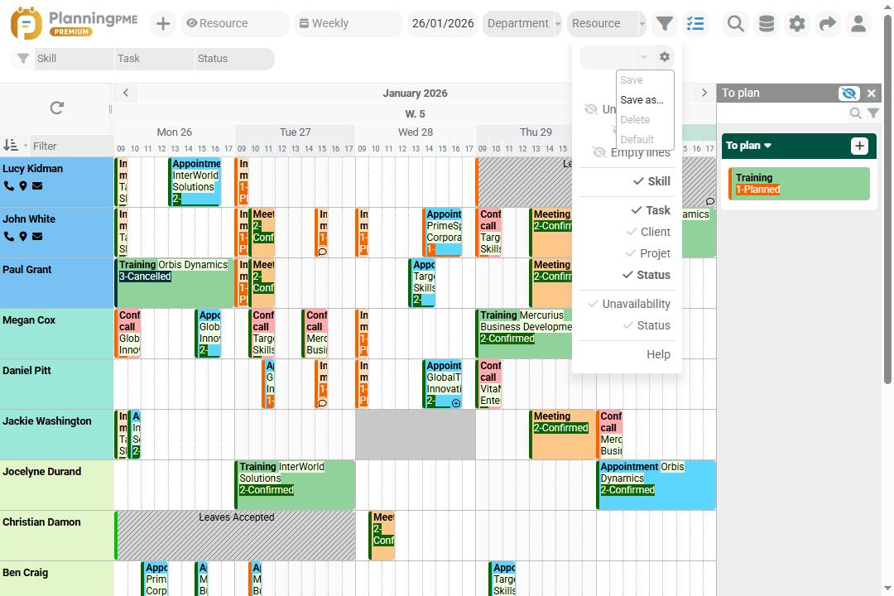Click funnel filter in To plan panel

tap(873, 113)
